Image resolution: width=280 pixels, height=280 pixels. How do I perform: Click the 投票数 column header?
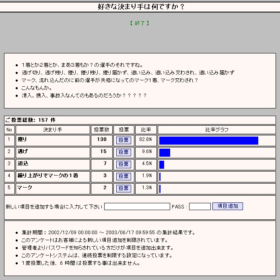pyautogui.click(x=102, y=130)
